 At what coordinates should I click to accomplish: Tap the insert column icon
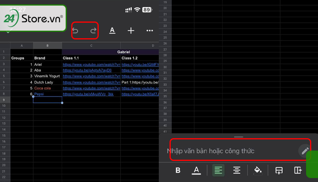[298, 170]
